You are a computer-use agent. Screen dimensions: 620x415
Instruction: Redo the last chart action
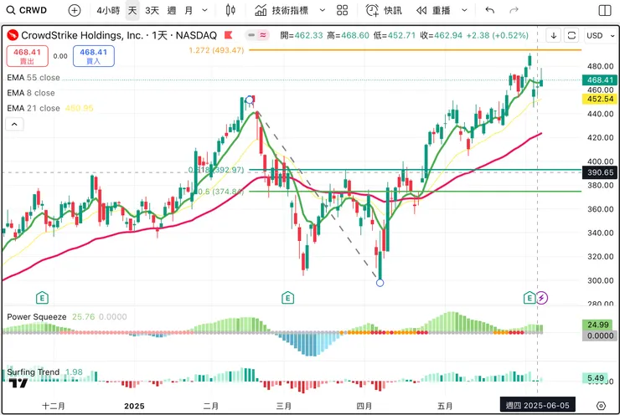click(514, 10)
